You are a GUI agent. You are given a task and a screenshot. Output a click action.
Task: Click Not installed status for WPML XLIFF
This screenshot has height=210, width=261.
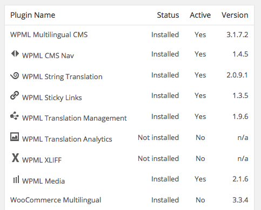(x=158, y=158)
